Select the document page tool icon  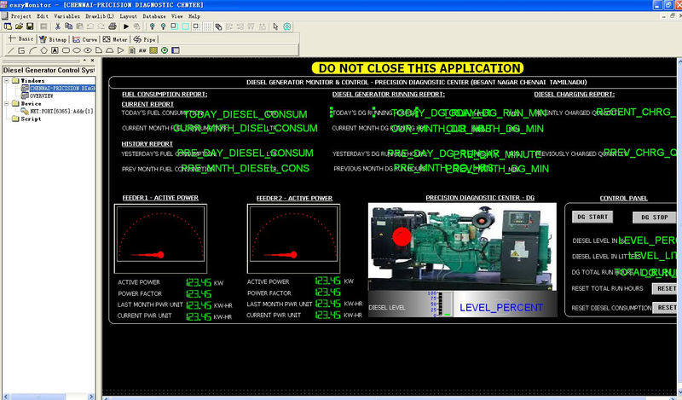[x=132, y=50]
